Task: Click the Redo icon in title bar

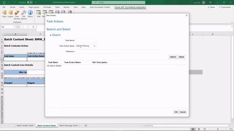Action: point(14,3)
